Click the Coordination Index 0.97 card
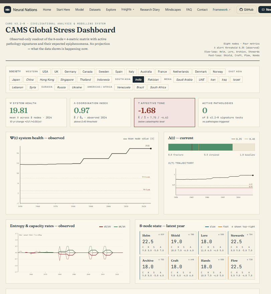271x294 pixels. 100,112
